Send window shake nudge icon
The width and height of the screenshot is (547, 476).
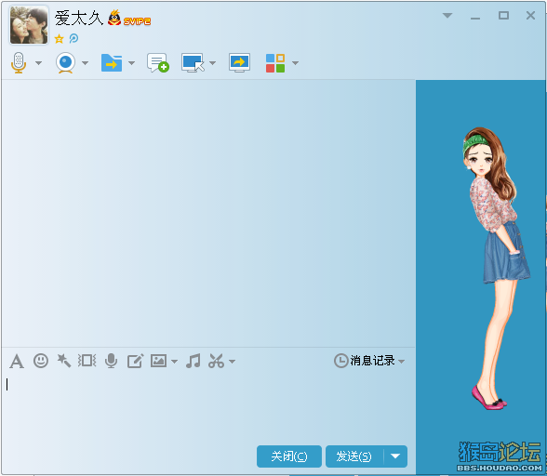[x=87, y=361]
